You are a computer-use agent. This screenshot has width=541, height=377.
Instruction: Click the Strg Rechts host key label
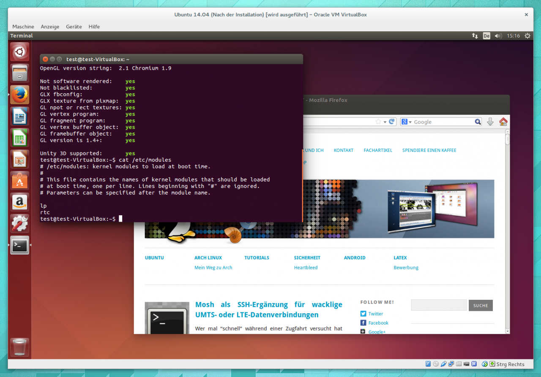point(510,364)
